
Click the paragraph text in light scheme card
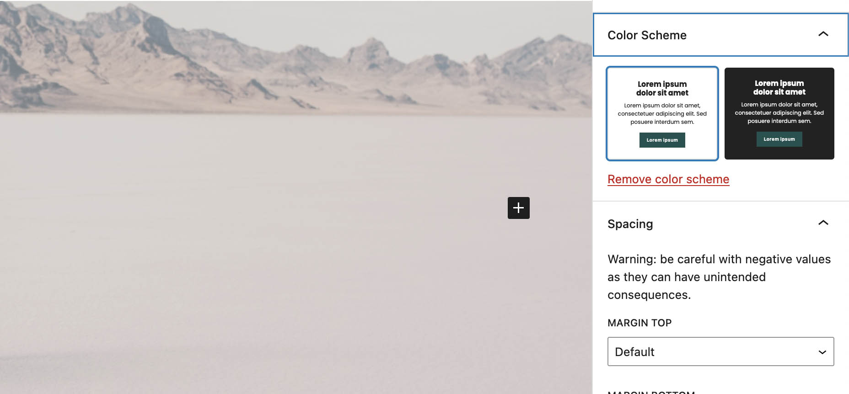click(662, 114)
